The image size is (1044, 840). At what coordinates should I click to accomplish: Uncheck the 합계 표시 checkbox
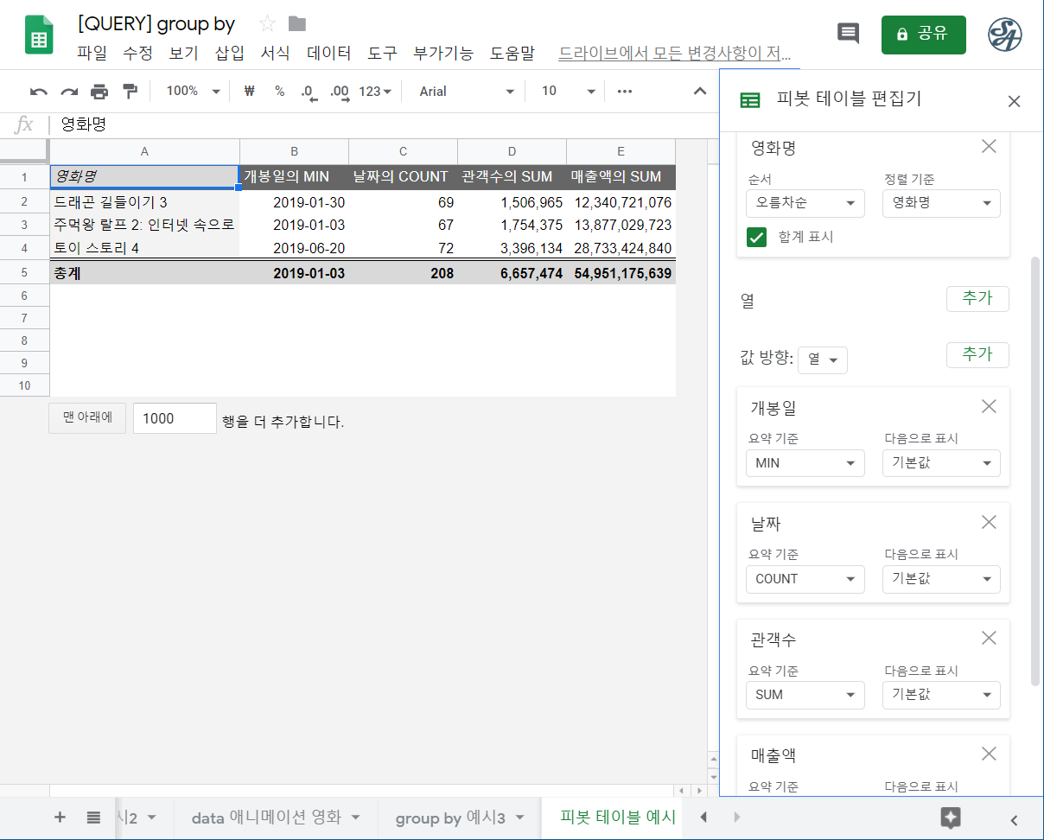coord(756,237)
